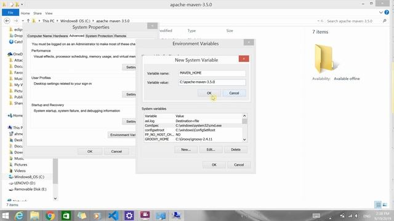Cancel the New System Variable dialog
Viewport: 394px width, 221px height.
(x=234, y=93)
